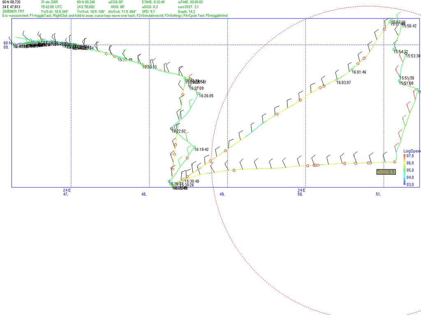Select the 15:56:42 track time marker
This screenshot has height=315, width=421.
pos(409,26)
